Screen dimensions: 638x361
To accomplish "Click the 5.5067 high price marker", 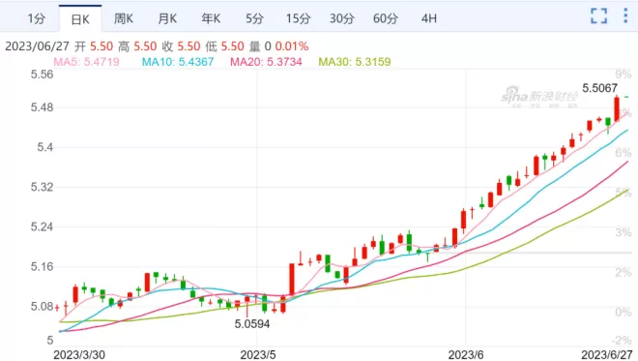I will tap(599, 88).
